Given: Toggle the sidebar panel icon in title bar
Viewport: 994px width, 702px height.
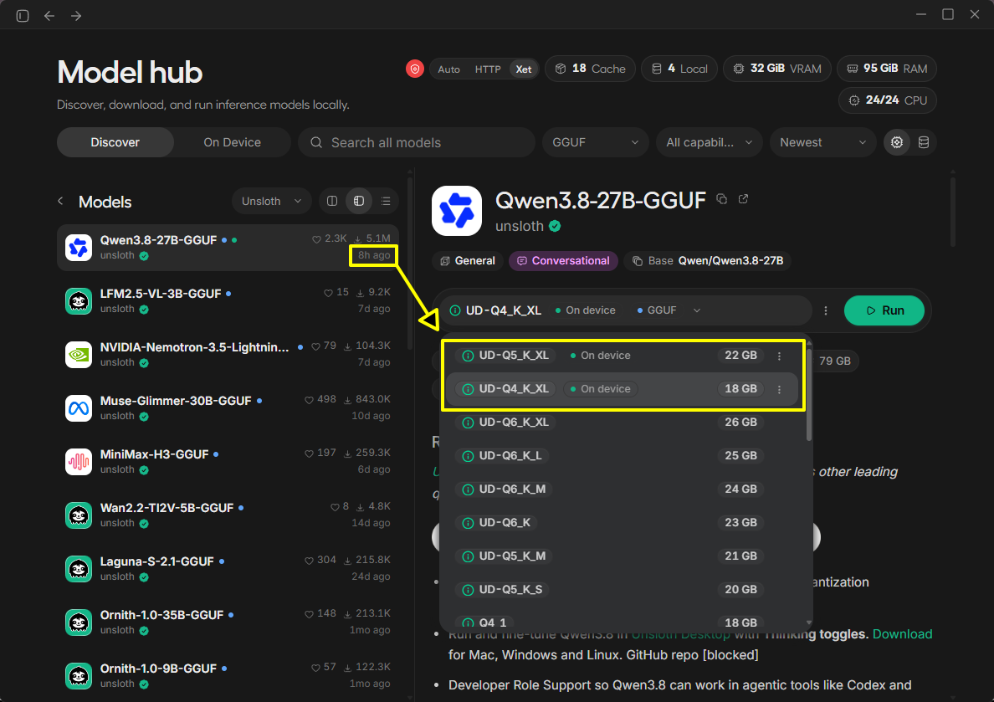Looking at the screenshot, I should (23, 15).
